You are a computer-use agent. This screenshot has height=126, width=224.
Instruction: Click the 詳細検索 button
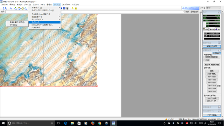(195, 12)
